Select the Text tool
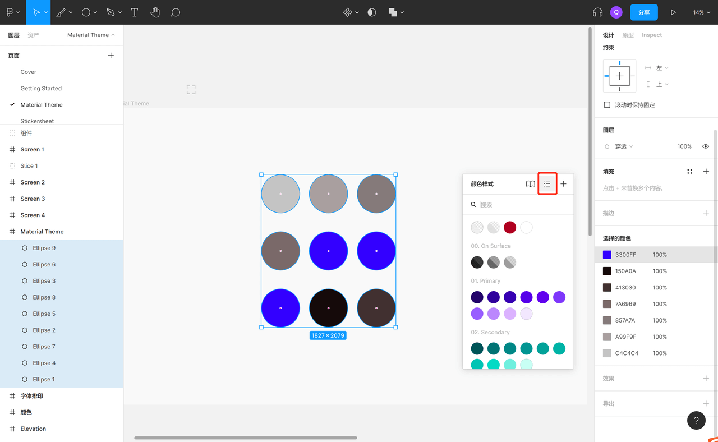 pyautogui.click(x=135, y=12)
